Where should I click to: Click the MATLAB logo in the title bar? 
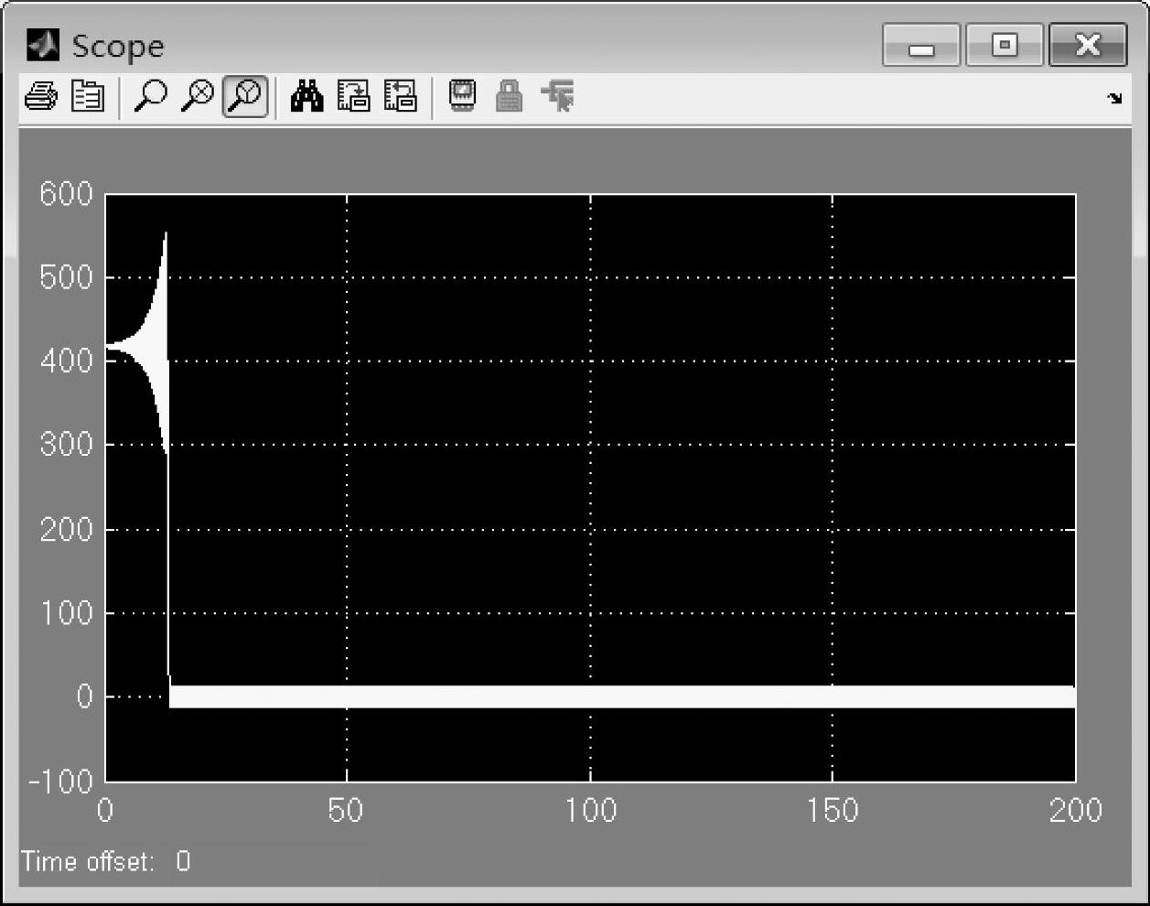[x=42, y=45]
